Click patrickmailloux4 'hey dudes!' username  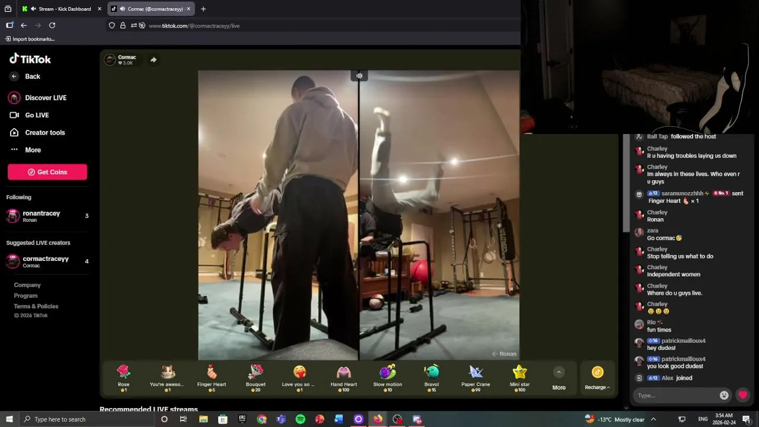683,341
